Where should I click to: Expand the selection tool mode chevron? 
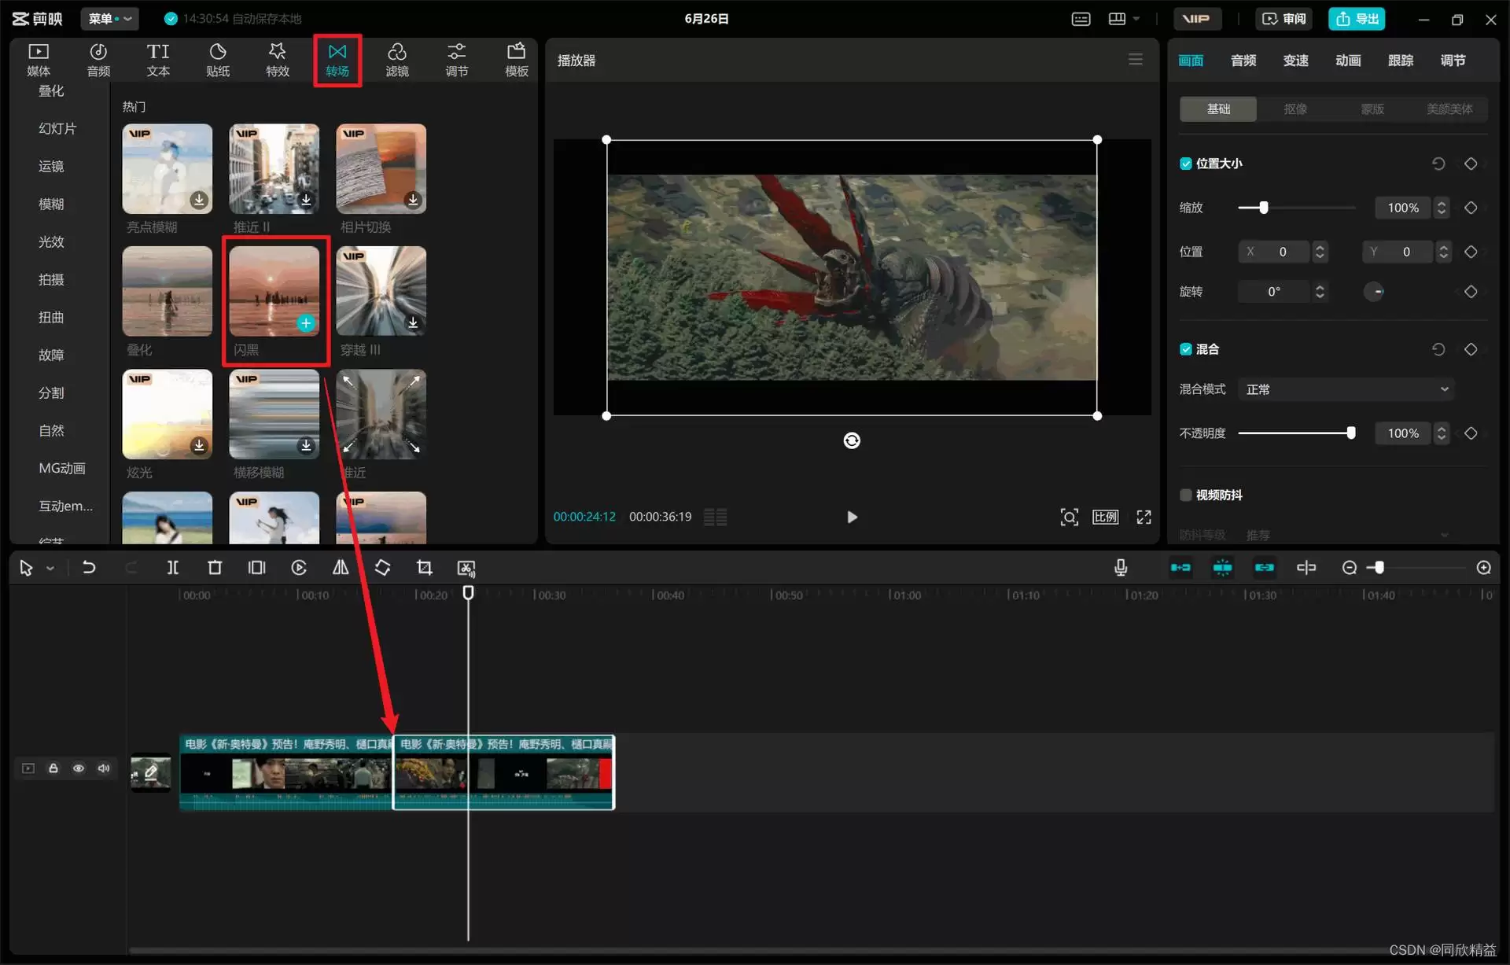tap(50, 569)
